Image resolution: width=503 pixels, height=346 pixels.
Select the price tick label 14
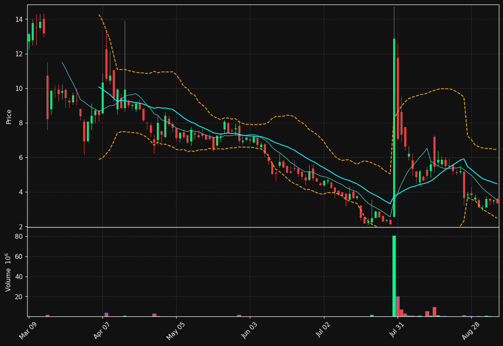click(x=19, y=19)
